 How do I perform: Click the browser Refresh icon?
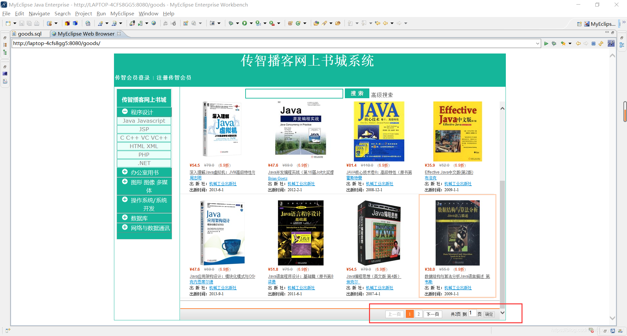[x=601, y=43]
